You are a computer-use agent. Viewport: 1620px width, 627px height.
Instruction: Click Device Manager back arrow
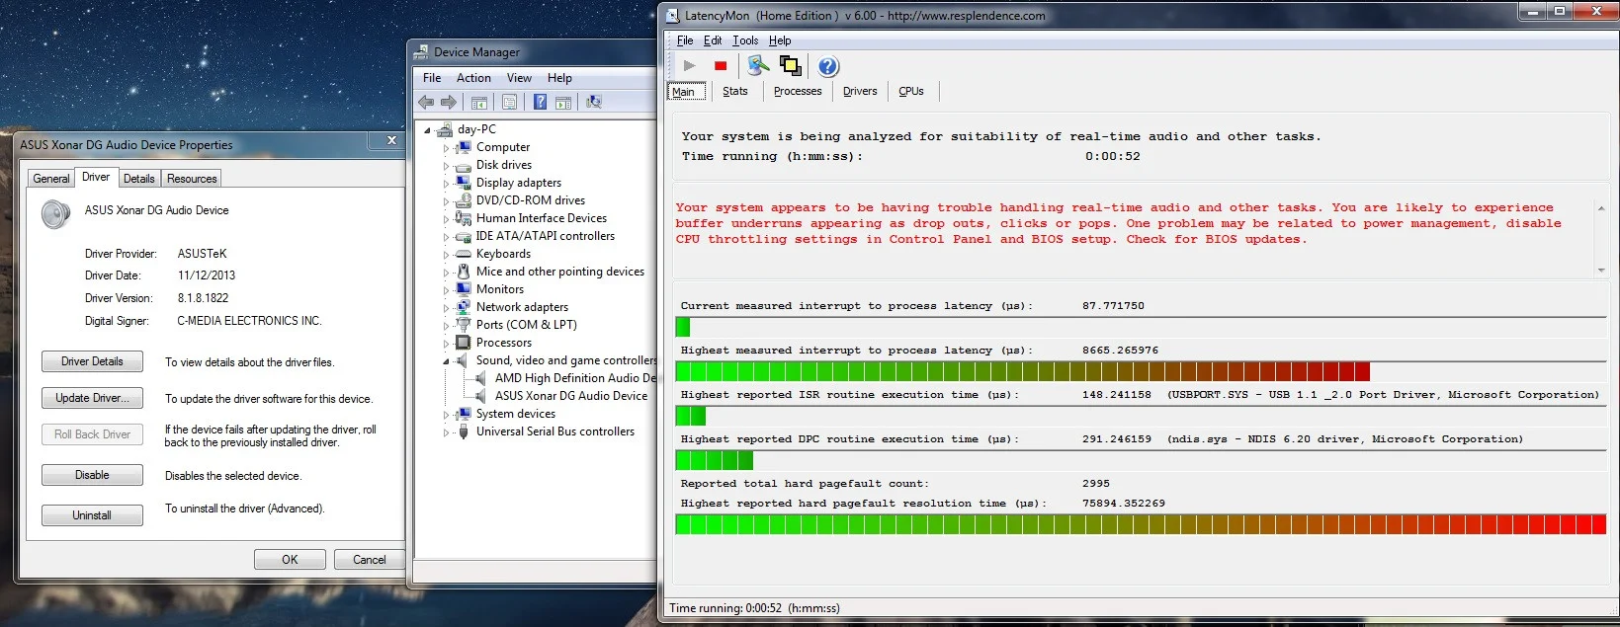pyautogui.click(x=426, y=102)
